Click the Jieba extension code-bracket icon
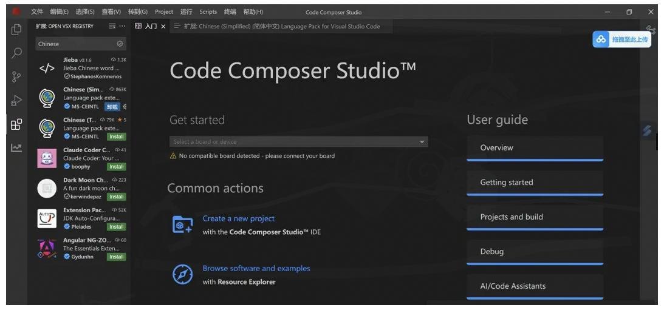Viewport: 664px width, 310px height. 47,68
